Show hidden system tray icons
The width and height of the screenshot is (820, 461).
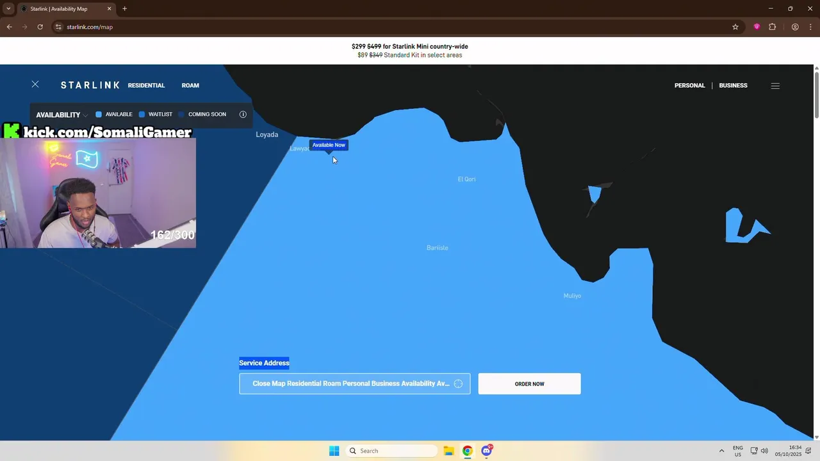(x=721, y=451)
